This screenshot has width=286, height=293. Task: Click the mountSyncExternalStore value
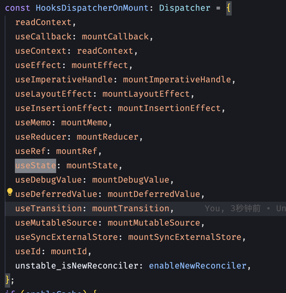pyautogui.click(x=184, y=237)
